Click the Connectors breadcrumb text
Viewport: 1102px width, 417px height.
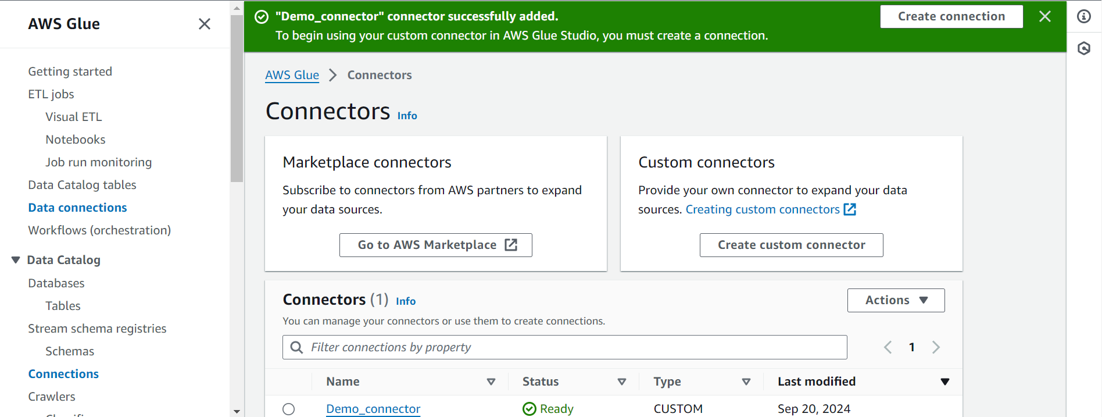coord(380,75)
